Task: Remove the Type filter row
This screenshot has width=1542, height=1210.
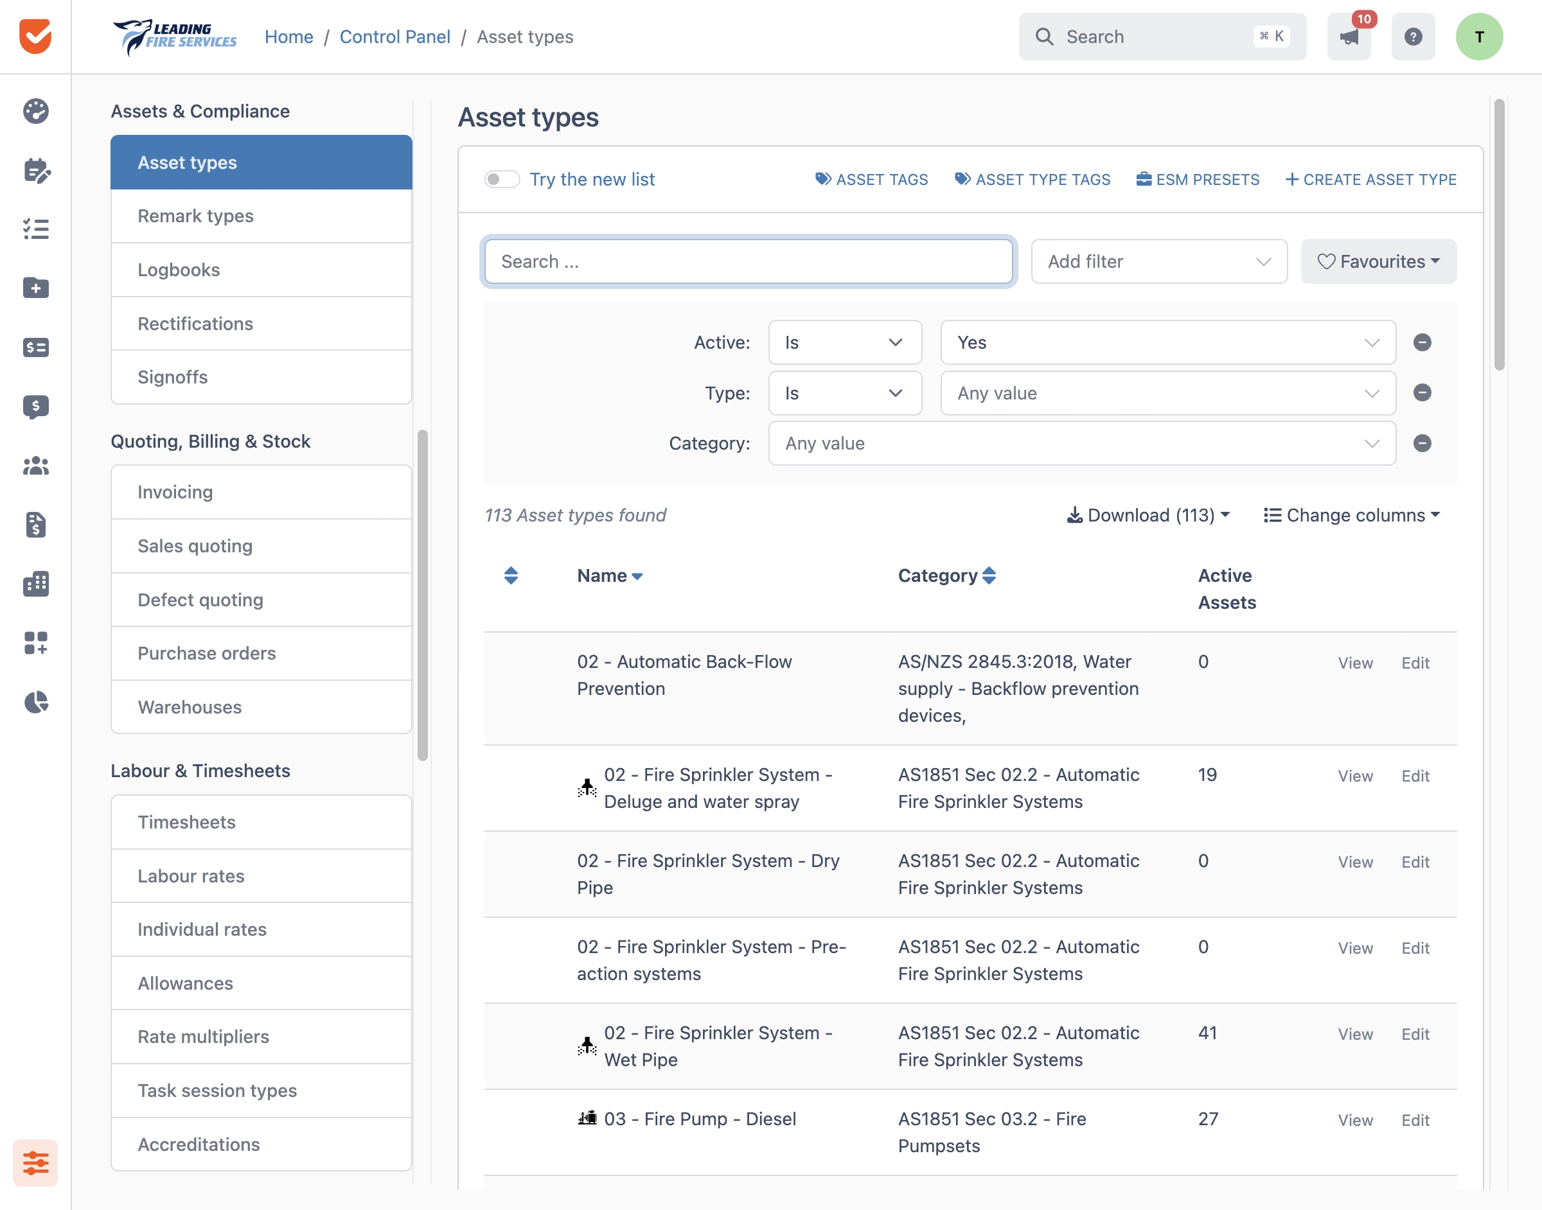Action: 1421,392
